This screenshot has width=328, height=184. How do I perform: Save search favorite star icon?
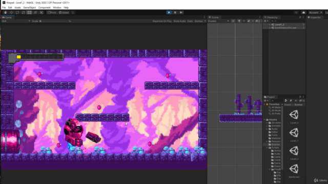(x=296, y=101)
